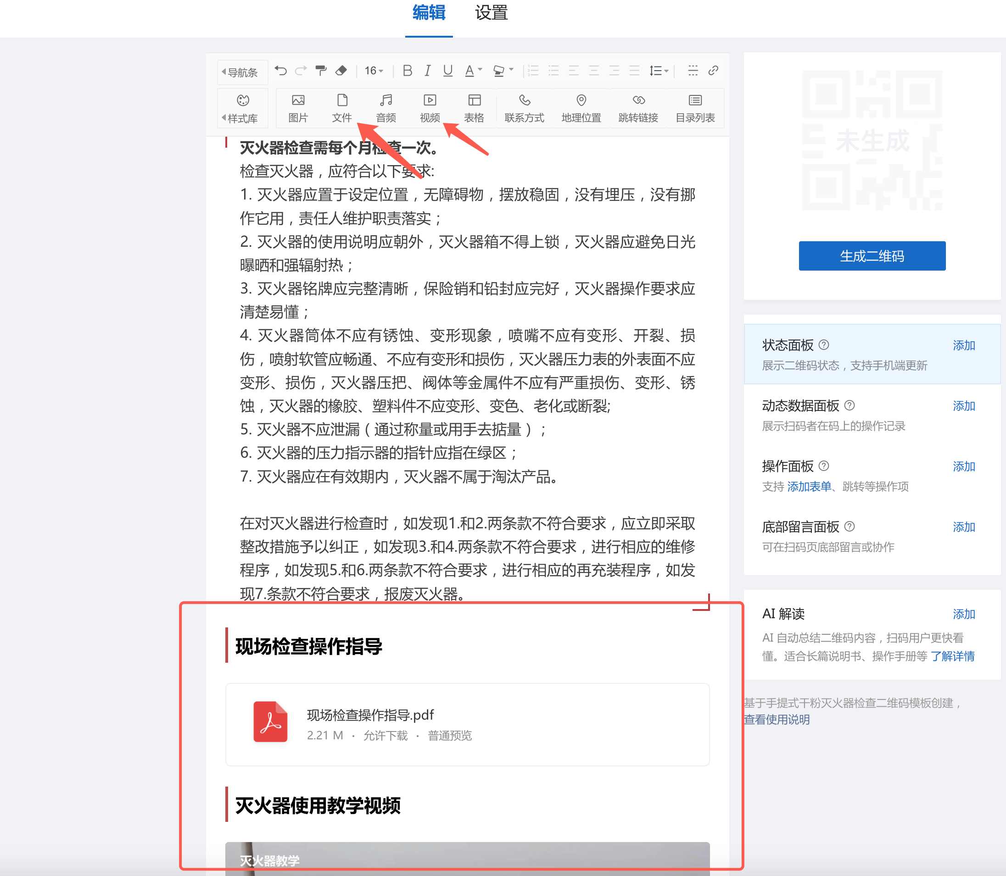Add the 底部留言面板 panel

tap(963, 527)
